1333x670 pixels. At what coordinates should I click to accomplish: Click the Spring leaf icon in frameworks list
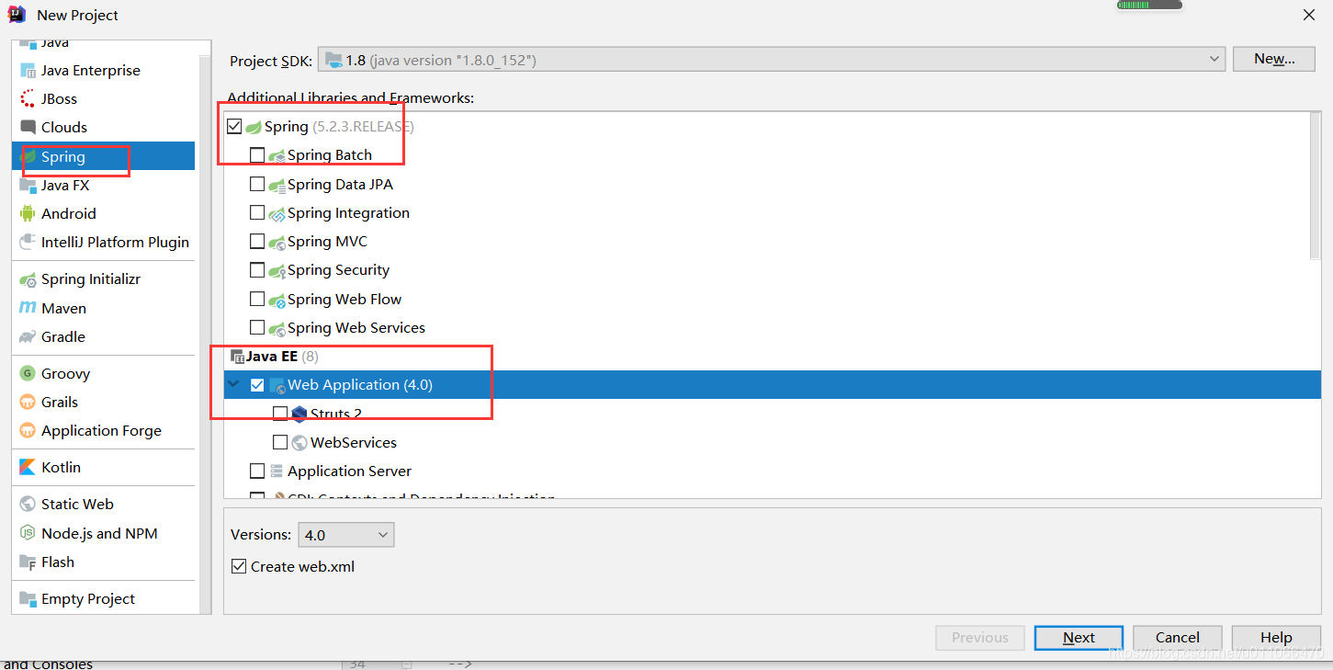[254, 127]
